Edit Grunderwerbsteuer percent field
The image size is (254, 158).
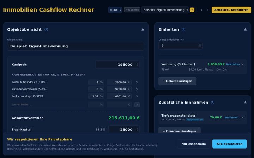(96, 89)
